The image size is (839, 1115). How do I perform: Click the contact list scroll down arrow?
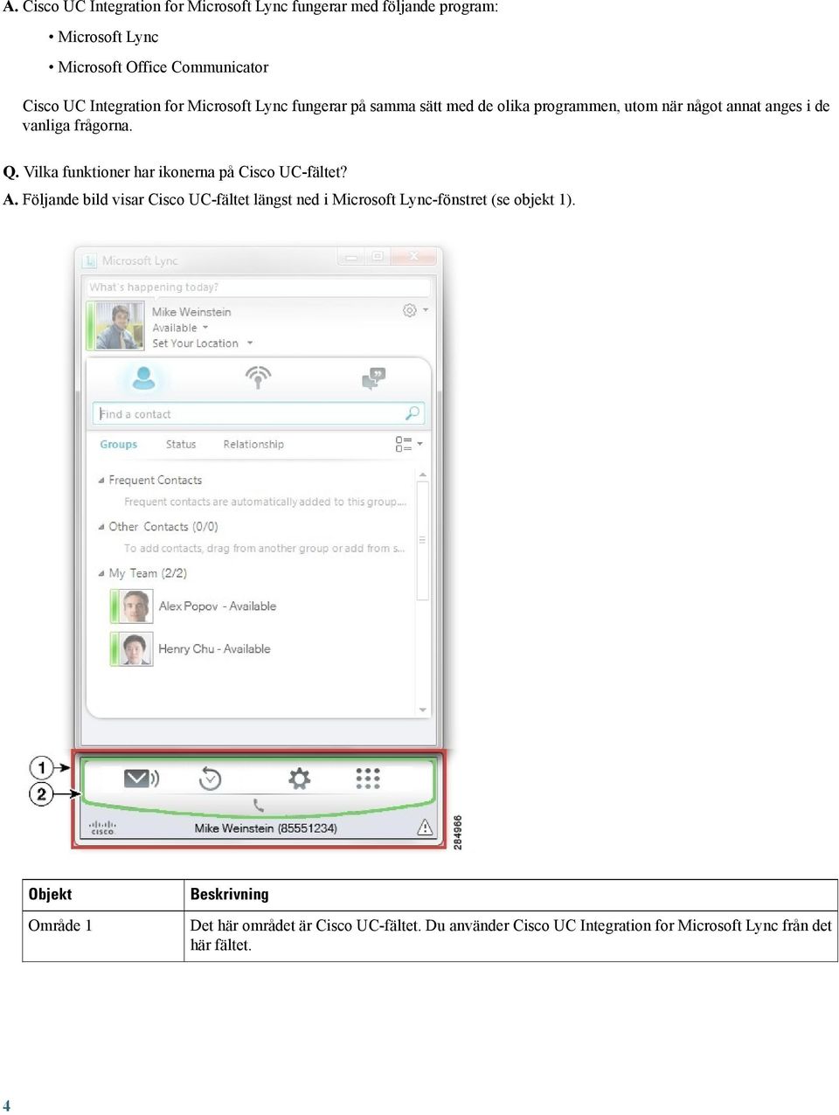(423, 710)
